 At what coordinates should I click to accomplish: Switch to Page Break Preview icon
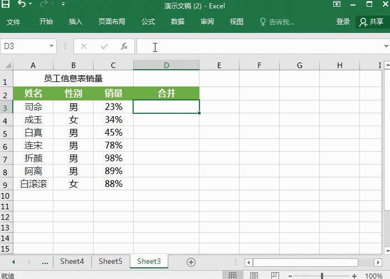pos(275,275)
